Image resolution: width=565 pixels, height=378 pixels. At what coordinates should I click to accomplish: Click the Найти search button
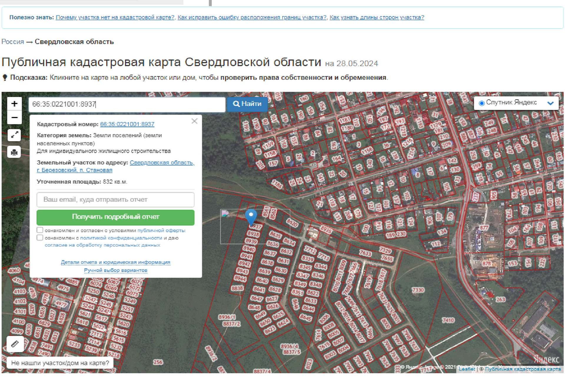pos(247,104)
